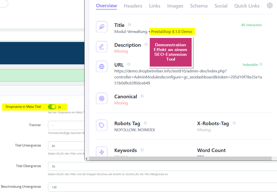
Task: Click the Beschreibung Untergrenze field
Action: coord(162,187)
